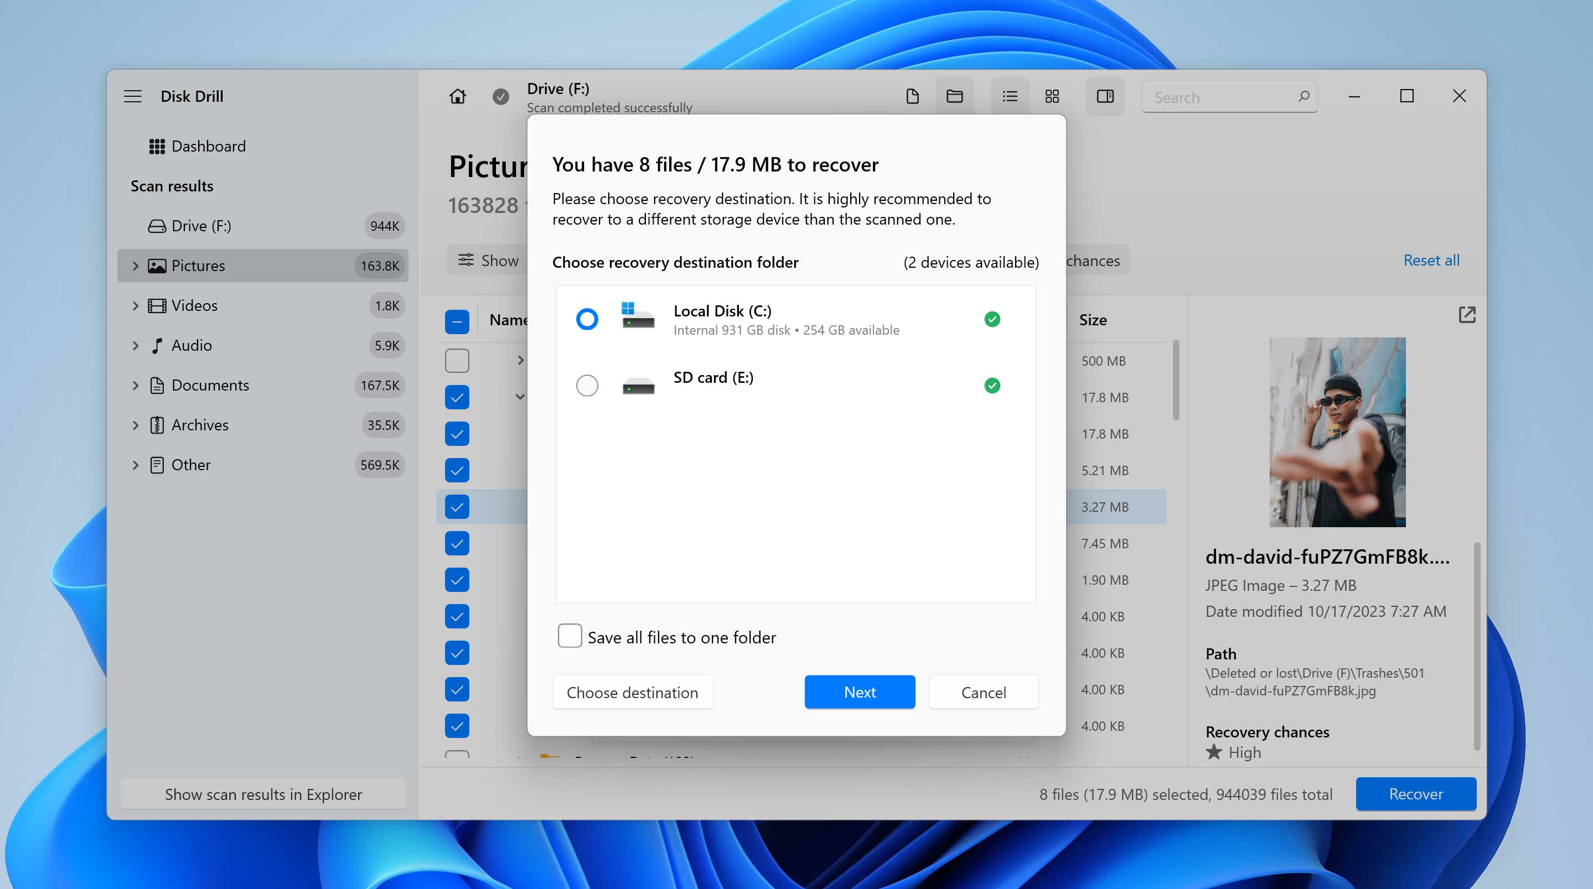Screen dimensions: 1593x889
Task: Click Reset all filters link
Action: [1431, 260]
